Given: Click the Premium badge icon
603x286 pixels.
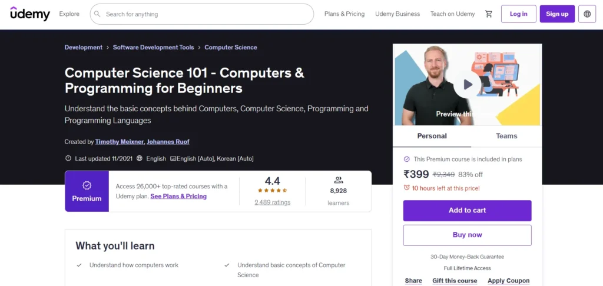Looking at the screenshot, I should 87,185.
